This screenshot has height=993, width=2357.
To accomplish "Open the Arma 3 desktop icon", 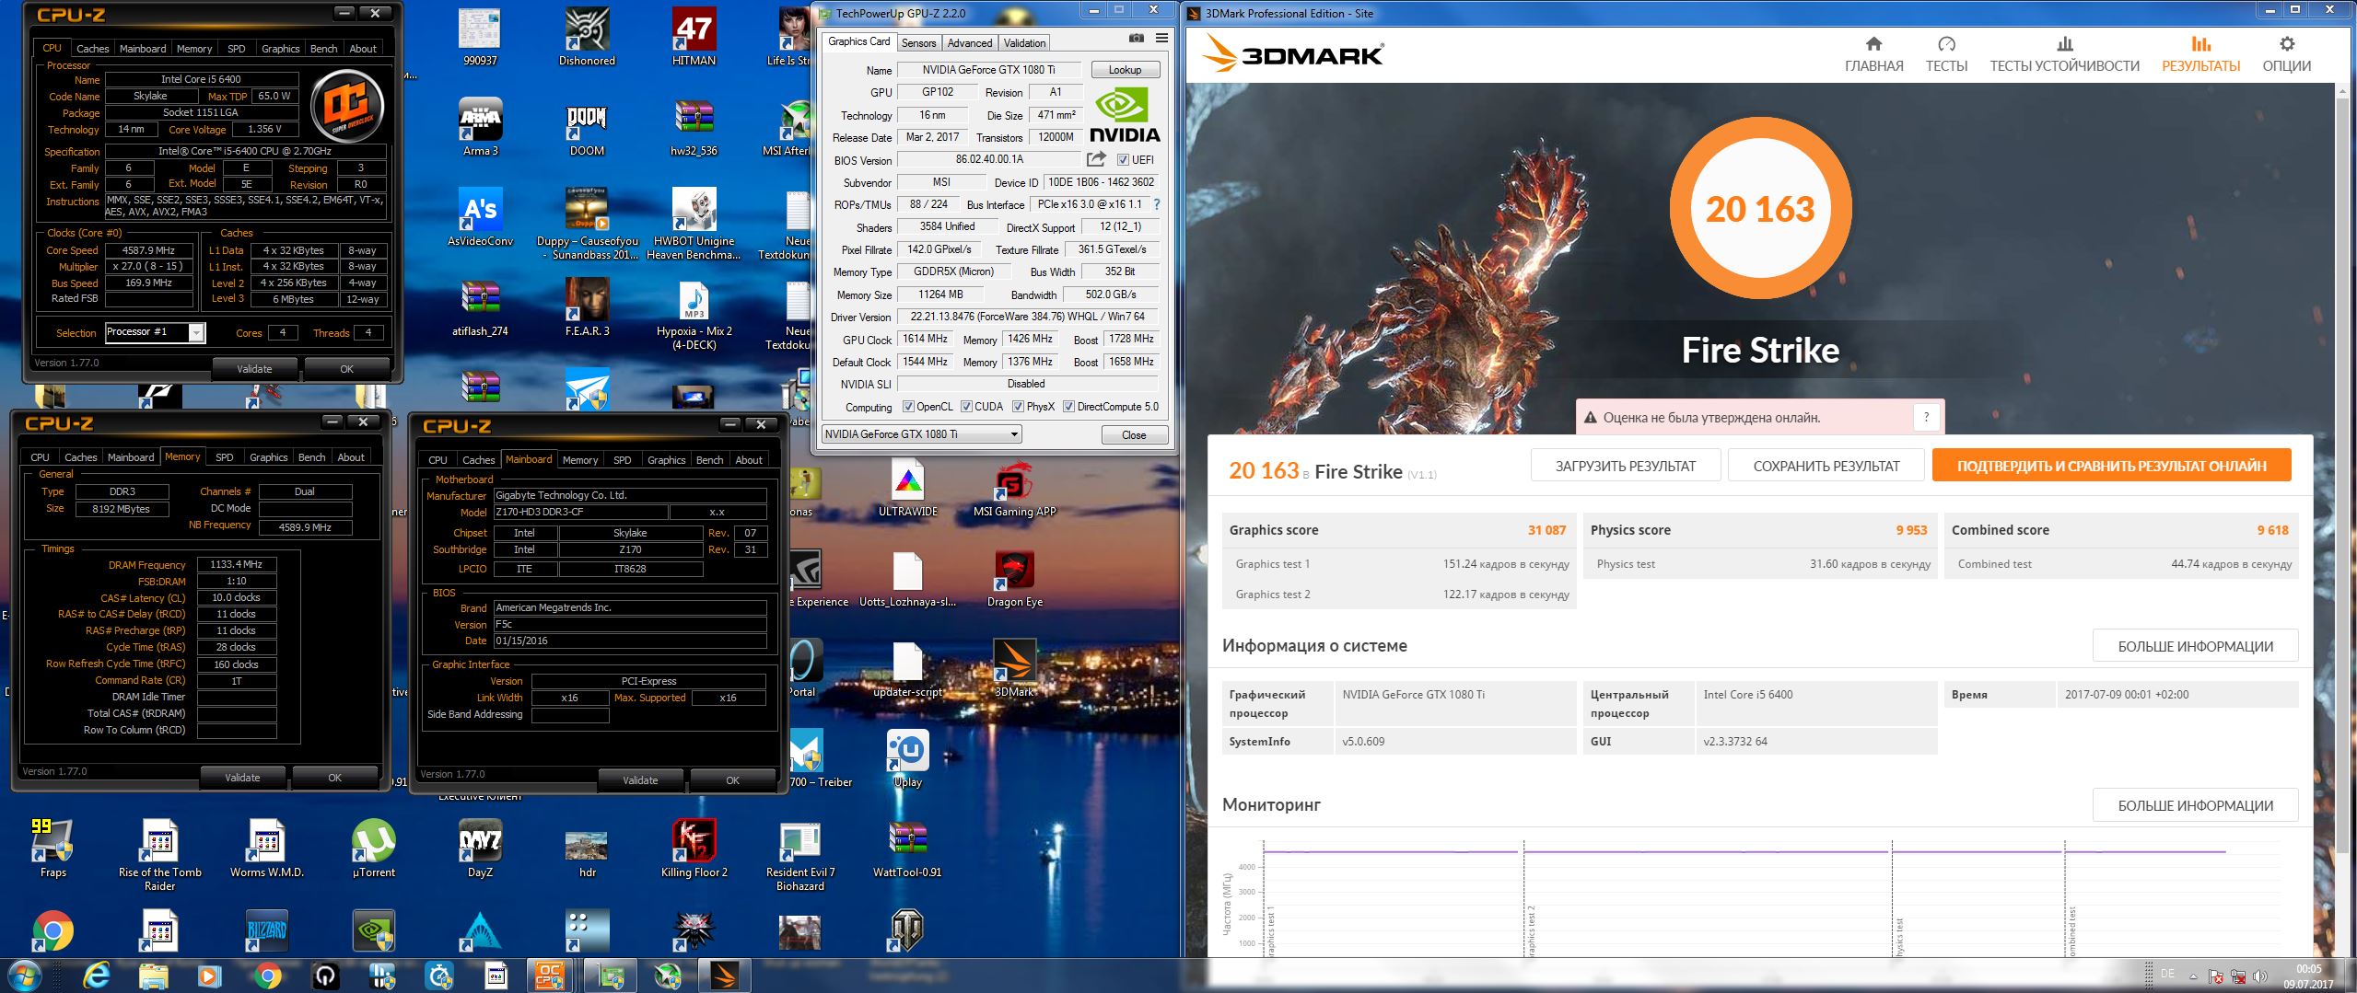I will pos(480,127).
